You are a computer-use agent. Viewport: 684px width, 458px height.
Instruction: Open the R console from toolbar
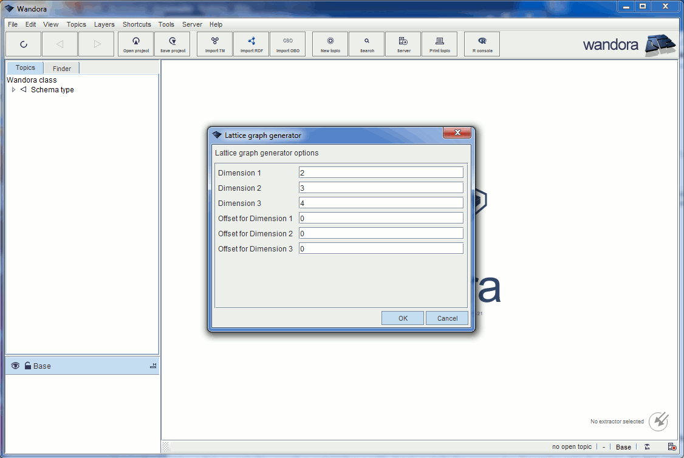[x=482, y=44]
